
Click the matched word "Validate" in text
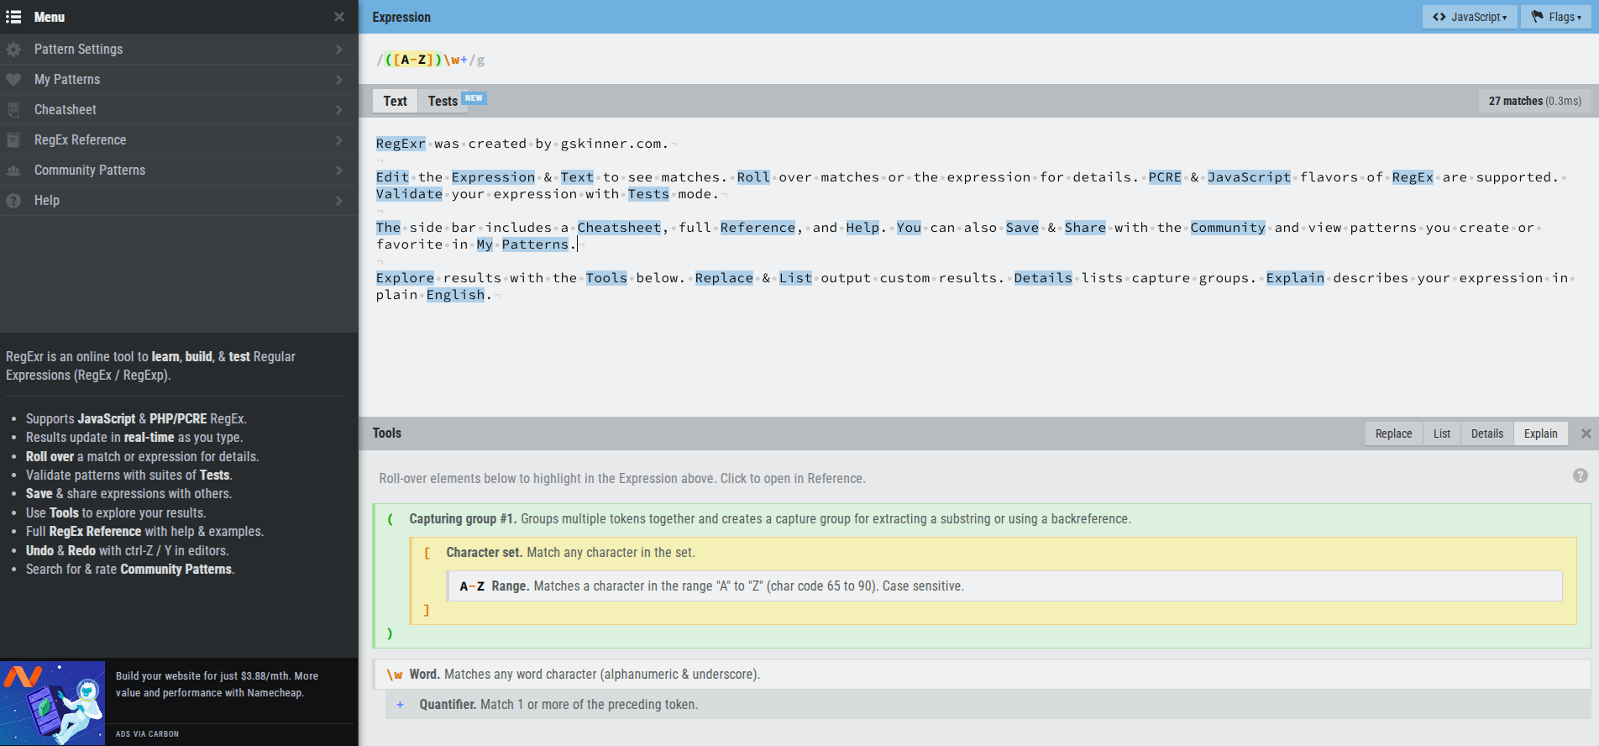(x=409, y=194)
